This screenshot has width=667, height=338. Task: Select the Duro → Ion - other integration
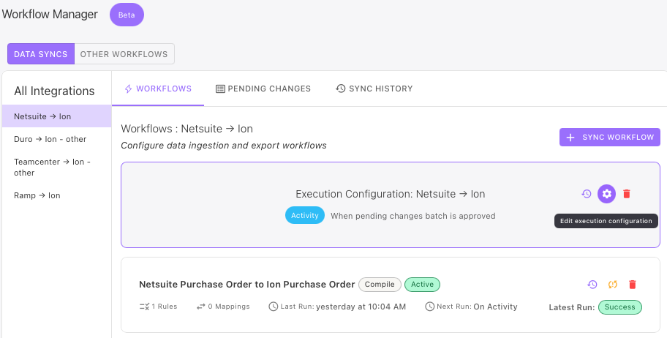pos(50,139)
